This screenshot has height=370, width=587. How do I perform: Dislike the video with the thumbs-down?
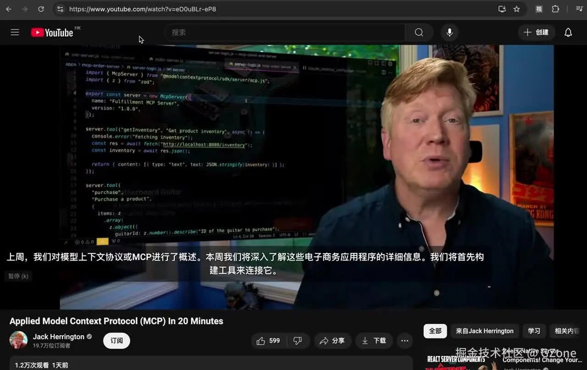tap(298, 341)
